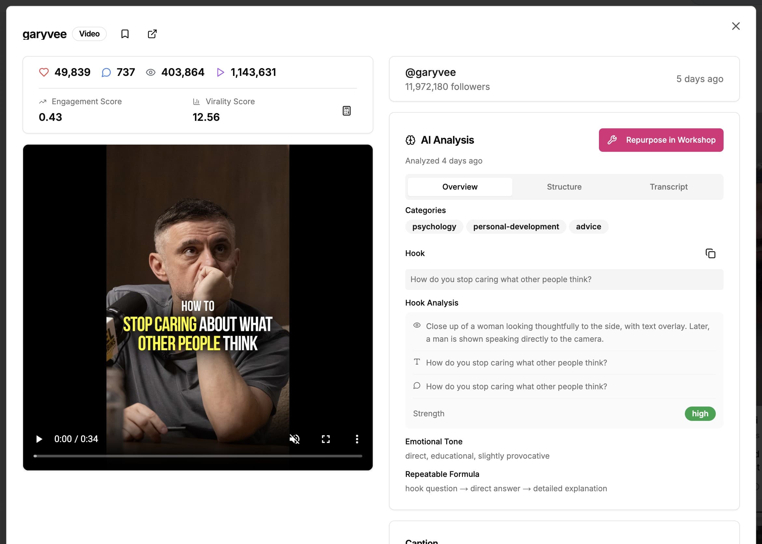
Task: Click the 11,972,180 followers text
Action: 448,87
